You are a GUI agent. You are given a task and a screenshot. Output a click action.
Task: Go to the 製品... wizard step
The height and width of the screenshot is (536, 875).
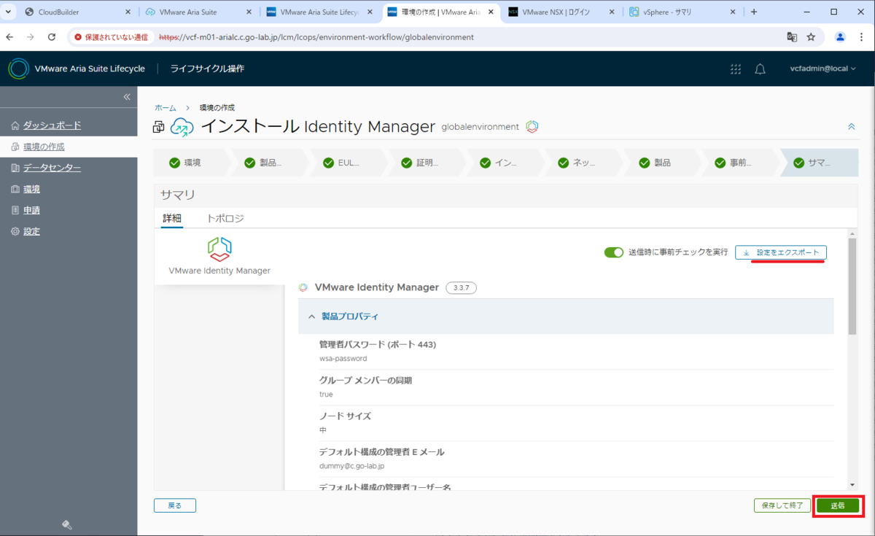(x=270, y=163)
